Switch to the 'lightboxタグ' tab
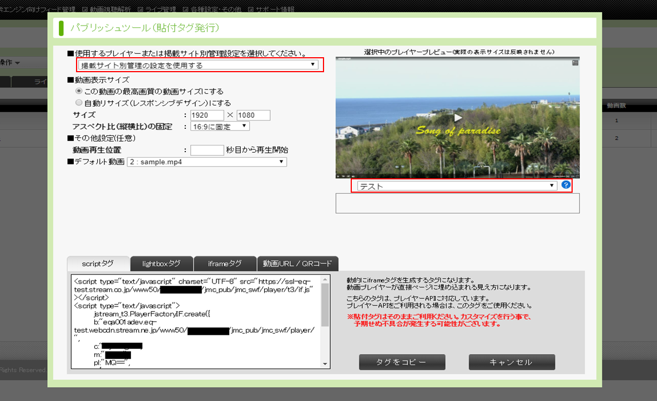Viewport: 657px width, 401px height. 161,264
